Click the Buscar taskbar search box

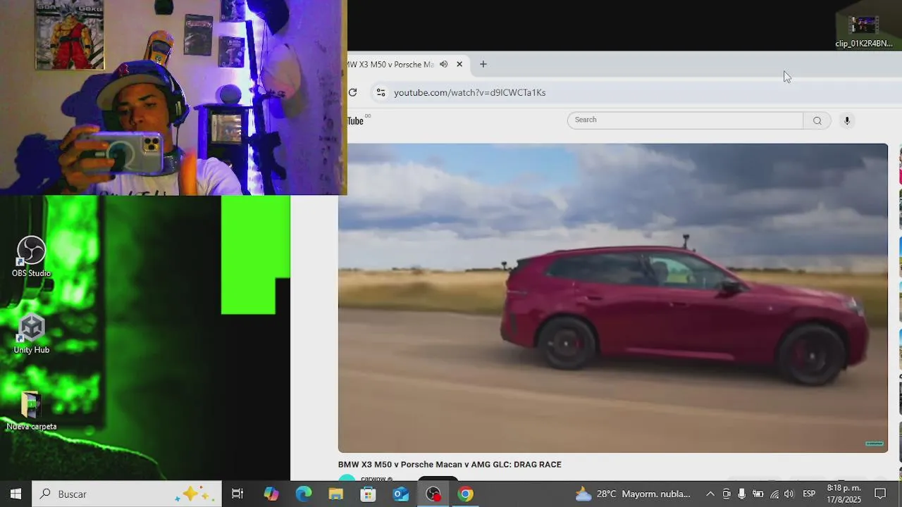tap(127, 494)
